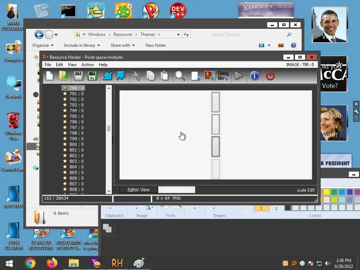Click the Paint taskbar icon
This screenshot has height=270, width=360.
click(139, 263)
